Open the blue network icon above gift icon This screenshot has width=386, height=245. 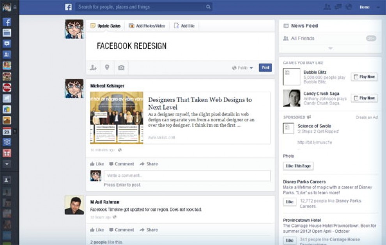tap(7, 142)
